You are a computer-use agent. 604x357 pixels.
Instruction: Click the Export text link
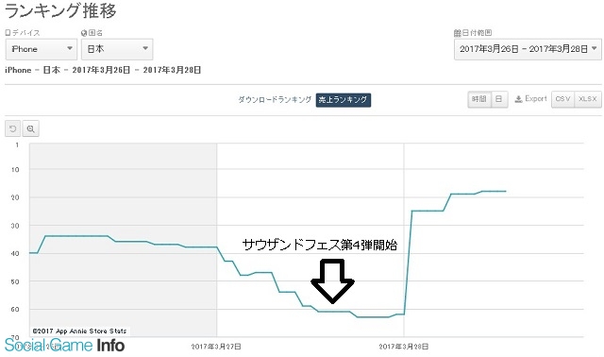536,99
